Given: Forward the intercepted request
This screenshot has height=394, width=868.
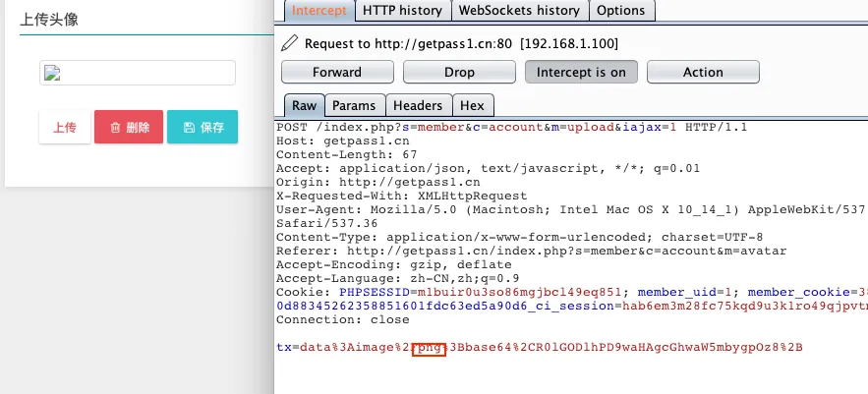Looking at the screenshot, I should 337,72.
